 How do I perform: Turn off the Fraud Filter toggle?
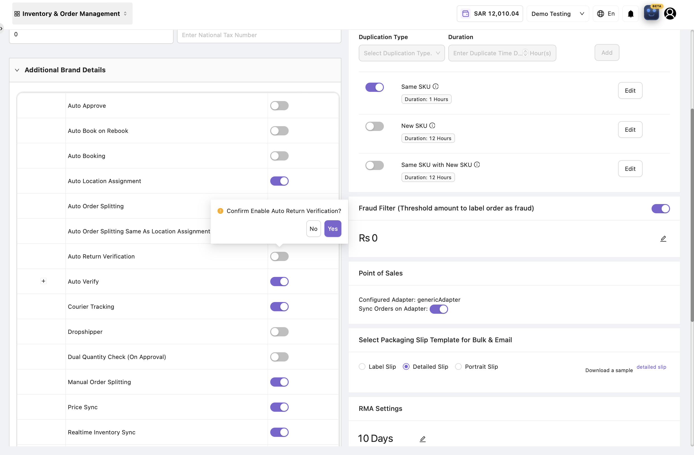coord(661,209)
